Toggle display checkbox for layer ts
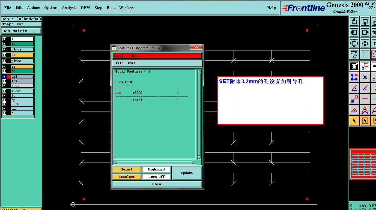This screenshot has width=376, height=210. click(x=4, y=44)
